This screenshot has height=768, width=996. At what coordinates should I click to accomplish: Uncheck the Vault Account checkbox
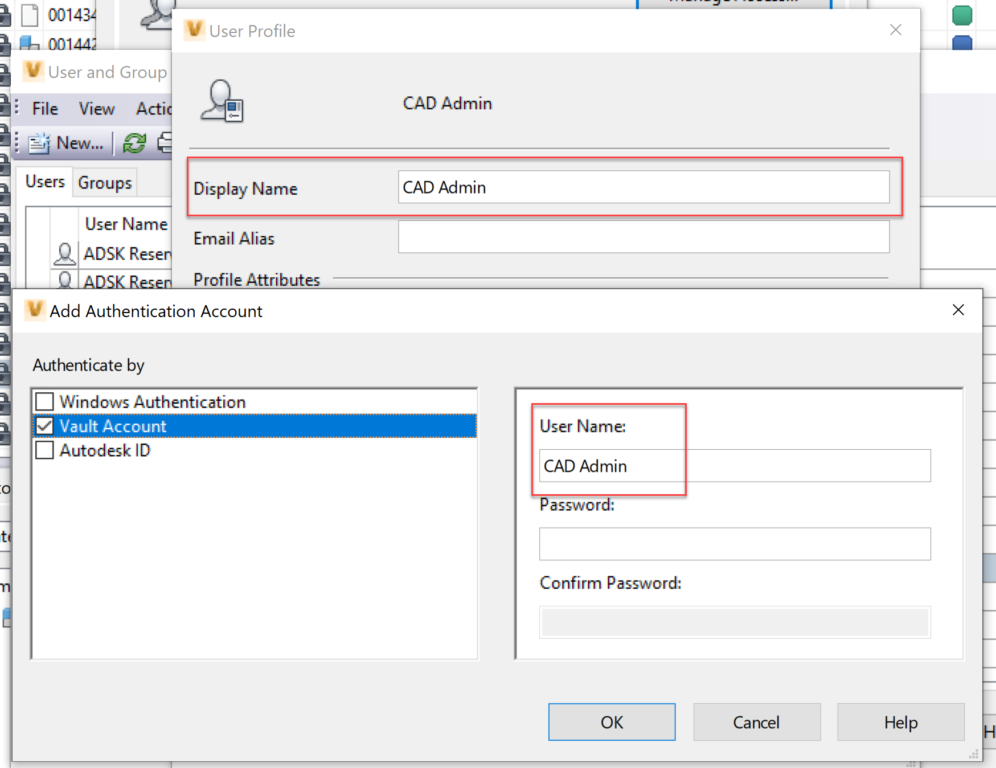coord(43,425)
